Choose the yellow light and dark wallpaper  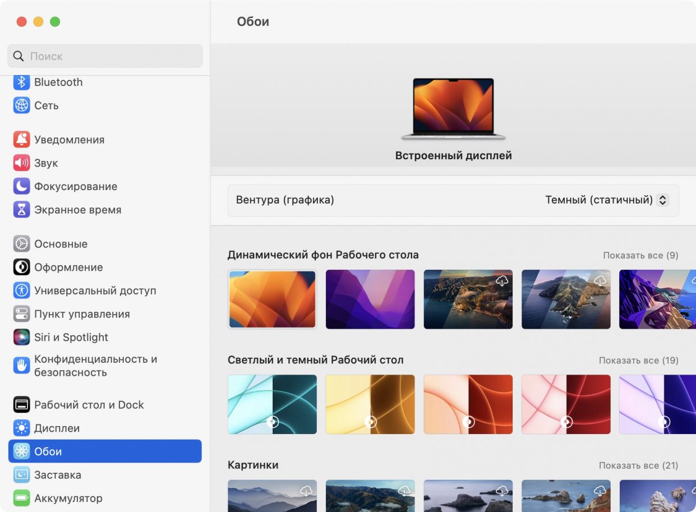(x=370, y=404)
